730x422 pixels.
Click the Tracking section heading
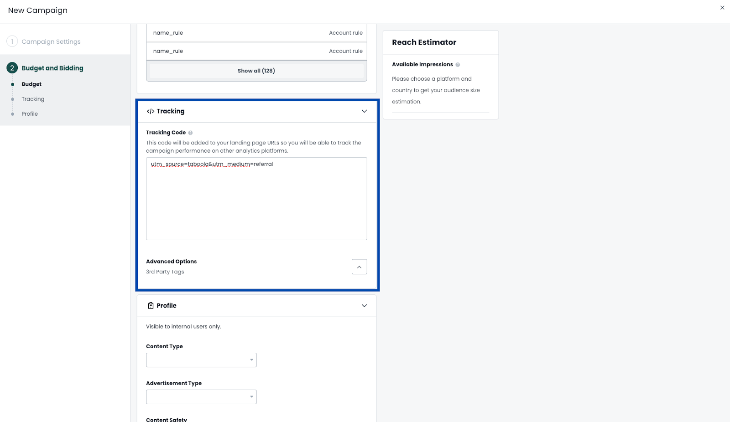(x=170, y=111)
